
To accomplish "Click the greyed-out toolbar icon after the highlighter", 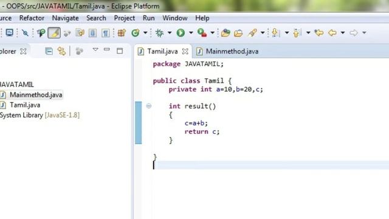I will coord(67,33).
